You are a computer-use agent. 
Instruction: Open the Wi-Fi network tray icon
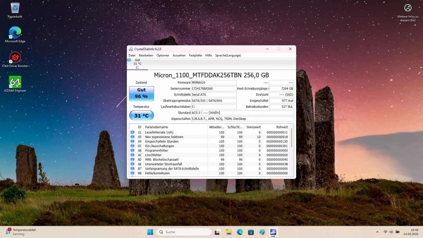(385, 232)
